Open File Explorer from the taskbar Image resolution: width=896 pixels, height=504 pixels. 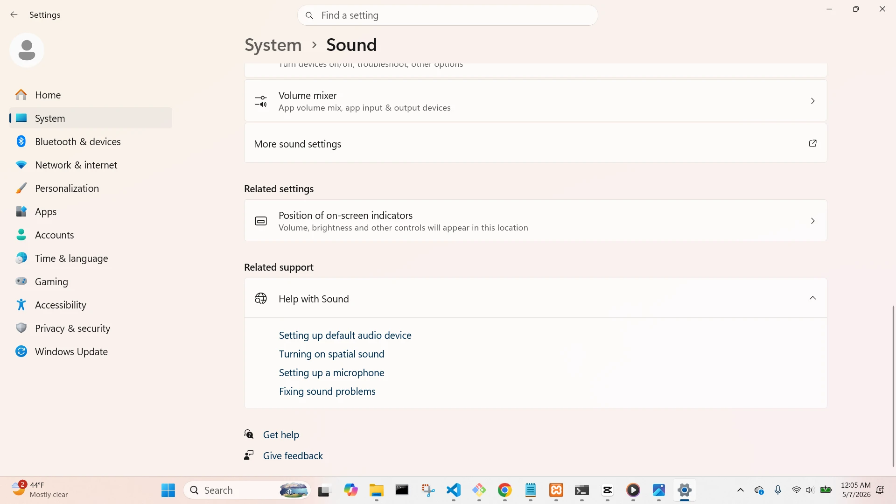pos(376,490)
